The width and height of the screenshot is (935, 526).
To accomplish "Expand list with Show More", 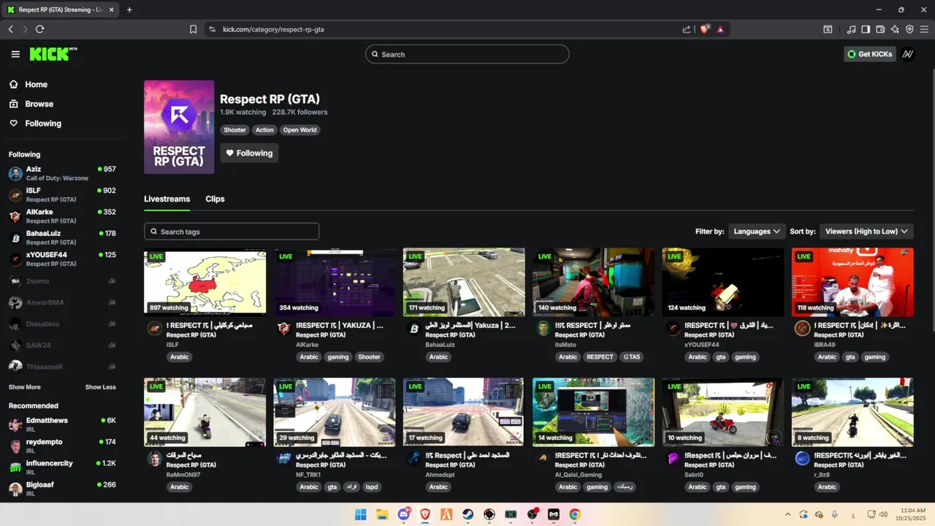I will pos(25,387).
